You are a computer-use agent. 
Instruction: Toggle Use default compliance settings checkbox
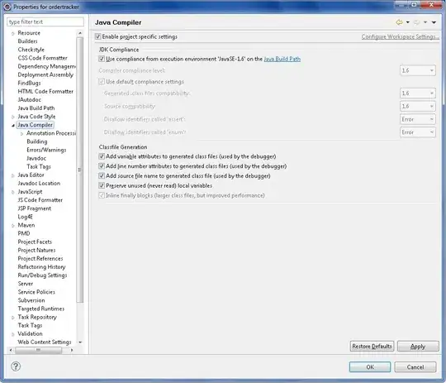(x=102, y=82)
